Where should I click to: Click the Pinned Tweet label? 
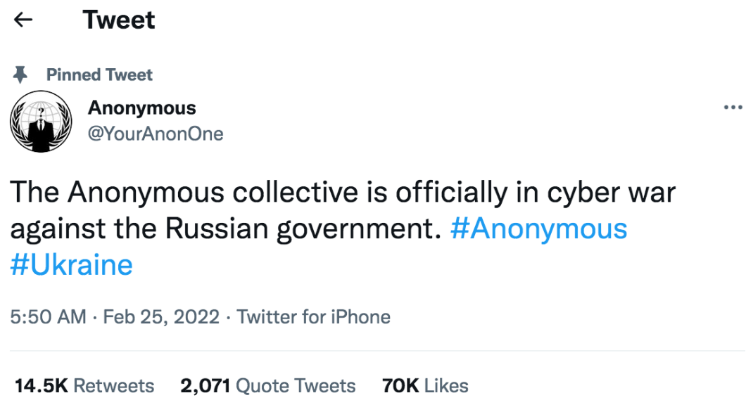99,75
